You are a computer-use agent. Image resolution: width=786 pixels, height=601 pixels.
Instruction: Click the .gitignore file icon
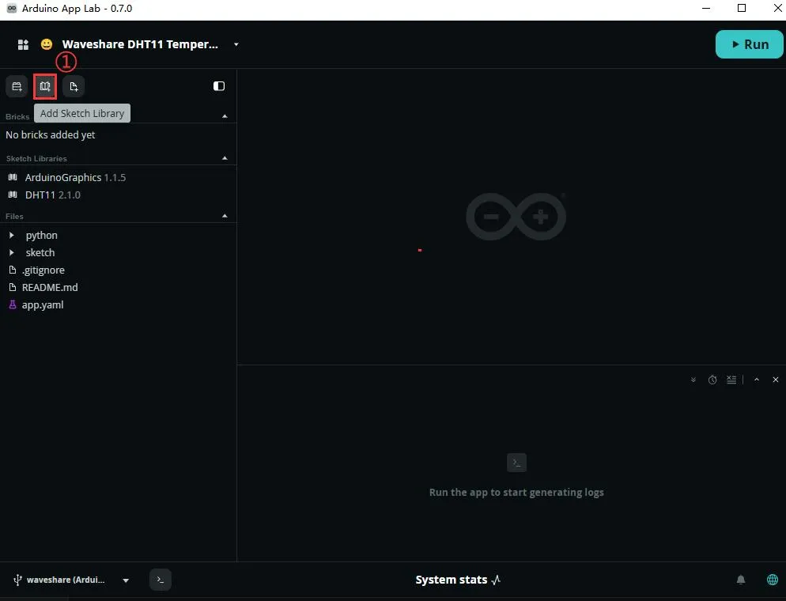pos(13,270)
